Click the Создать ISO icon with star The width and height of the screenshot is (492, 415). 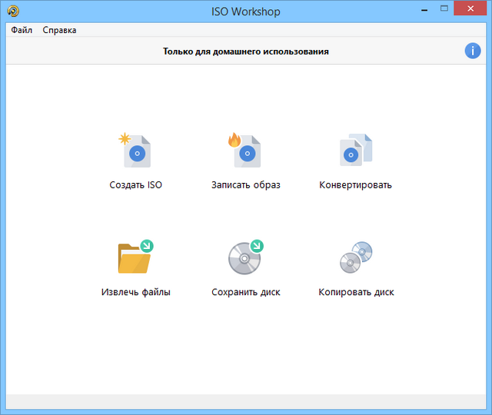pos(135,151)
